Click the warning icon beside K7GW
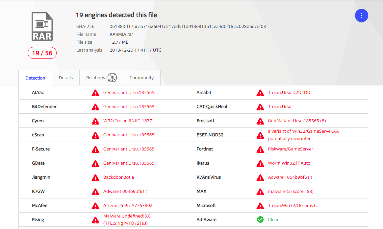The image size is (383, 229). tap(95, 192)
